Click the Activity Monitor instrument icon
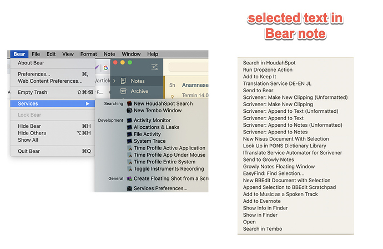The height and width of the screenshot is (249, 383). pos(129,121)
